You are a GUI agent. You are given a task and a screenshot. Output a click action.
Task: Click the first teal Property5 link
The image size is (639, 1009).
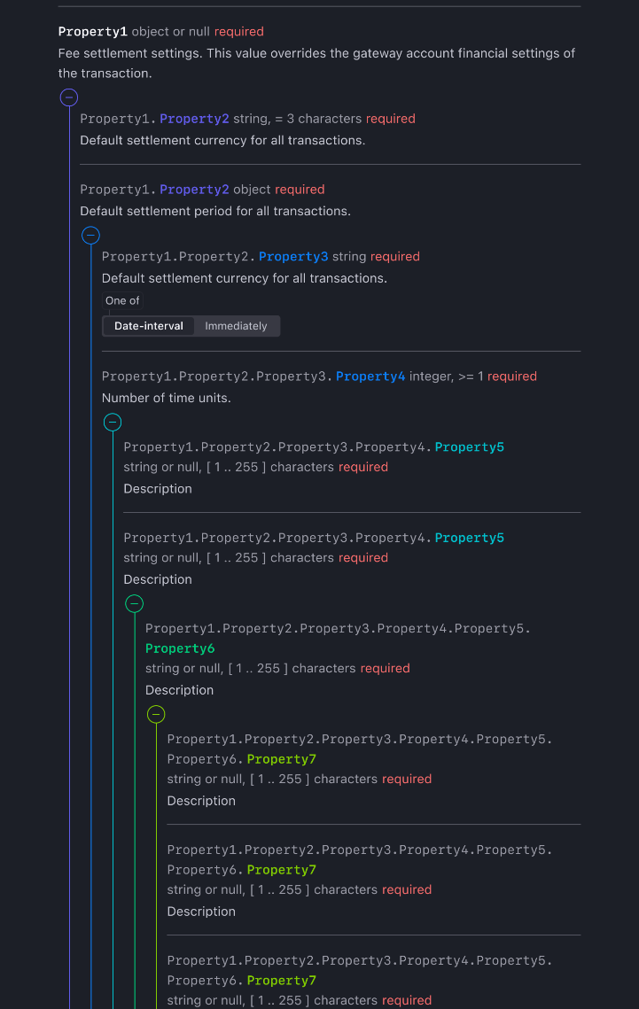click(469, 446)
